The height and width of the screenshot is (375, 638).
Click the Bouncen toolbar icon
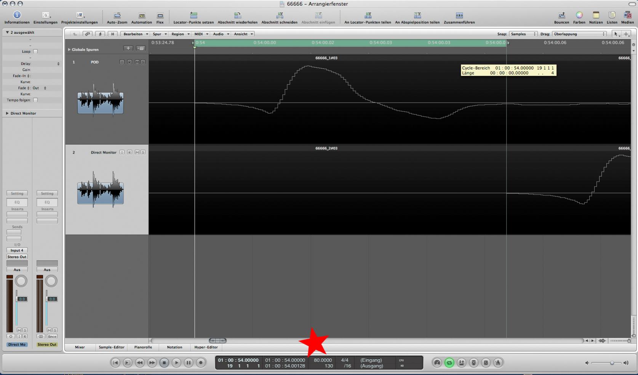[x=561, y=15]
